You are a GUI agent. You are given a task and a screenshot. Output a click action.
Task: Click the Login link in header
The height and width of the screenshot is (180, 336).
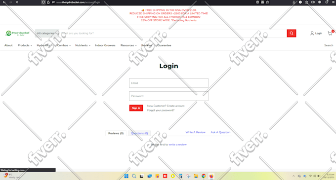pos(319,34)
